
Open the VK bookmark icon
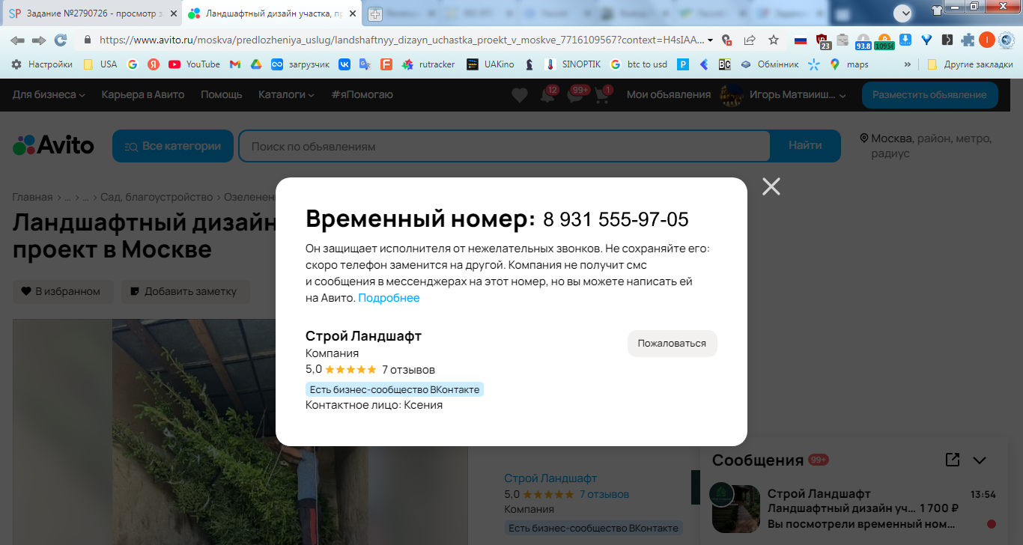pyautogui.click(x=344, y=64)
